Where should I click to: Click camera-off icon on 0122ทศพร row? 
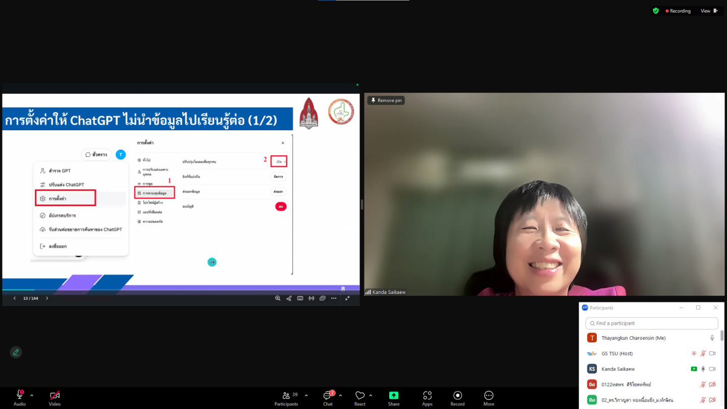712,384
